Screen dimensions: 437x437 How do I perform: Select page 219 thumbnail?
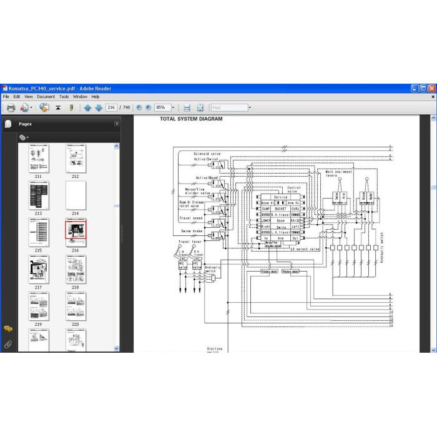tap(39, 307)
